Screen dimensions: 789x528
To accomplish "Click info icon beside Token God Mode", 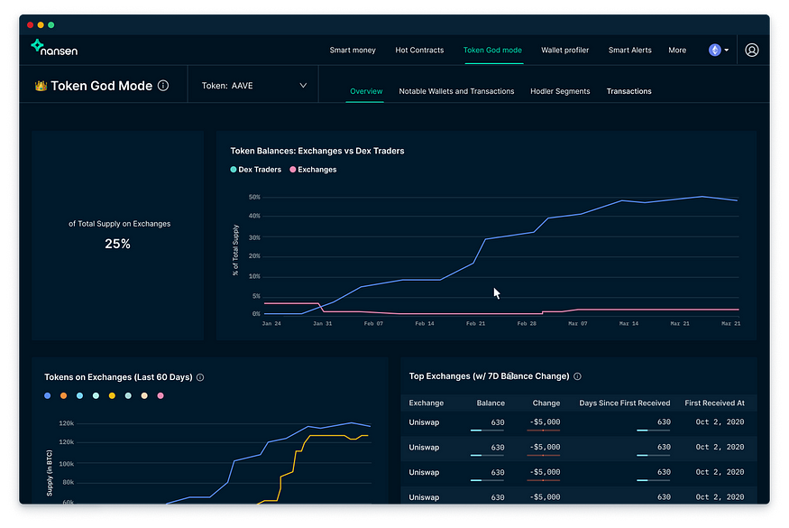I will 163,87.
